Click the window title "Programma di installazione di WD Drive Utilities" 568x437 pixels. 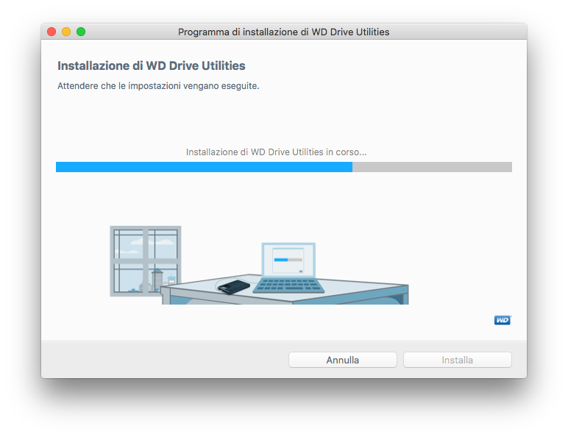point(284,32)
